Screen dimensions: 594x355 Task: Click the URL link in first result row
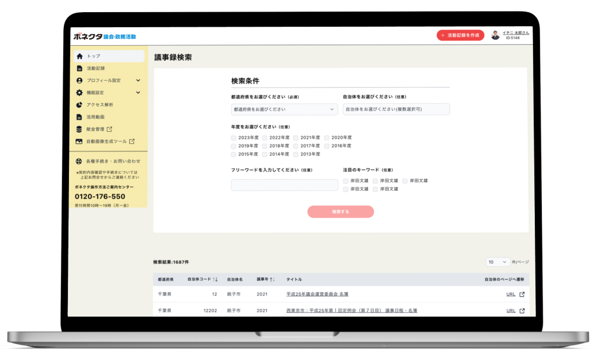pos(511,294)
